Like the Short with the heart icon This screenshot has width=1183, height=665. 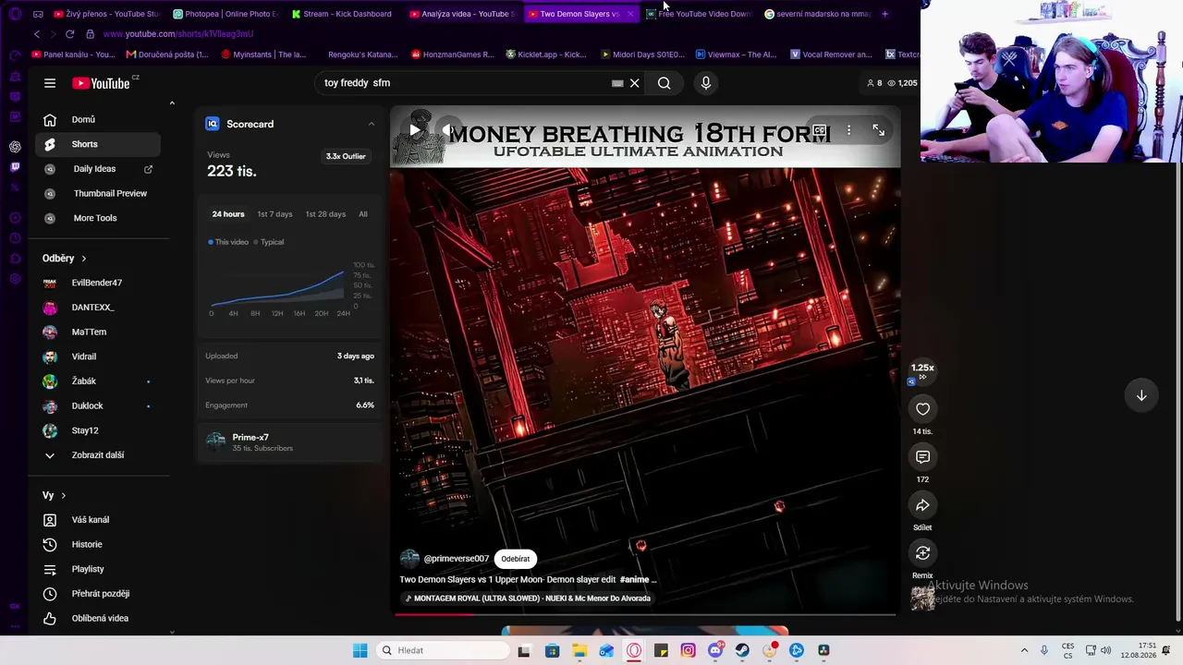[922, 409]
